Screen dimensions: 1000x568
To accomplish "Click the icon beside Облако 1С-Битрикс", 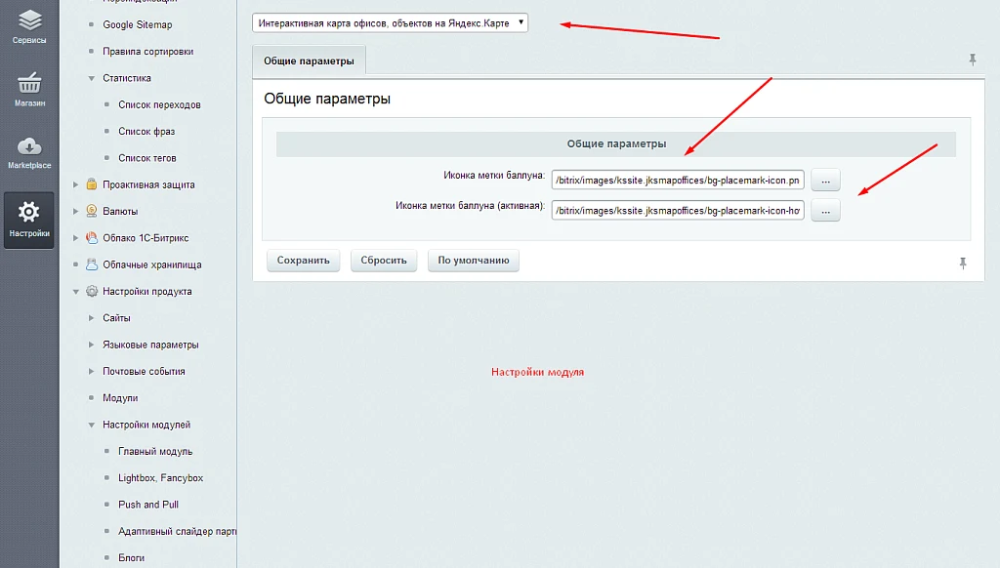I will pos(92,238).
